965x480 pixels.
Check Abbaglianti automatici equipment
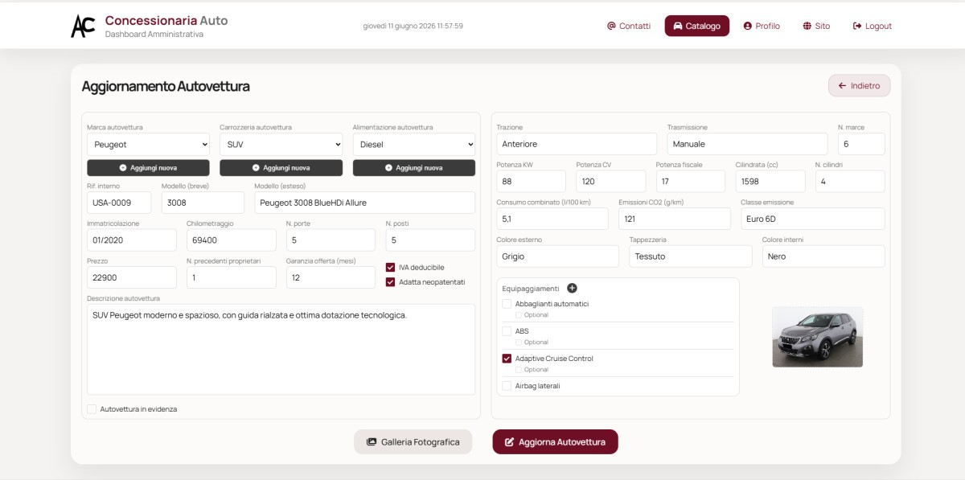click(507, 304)
